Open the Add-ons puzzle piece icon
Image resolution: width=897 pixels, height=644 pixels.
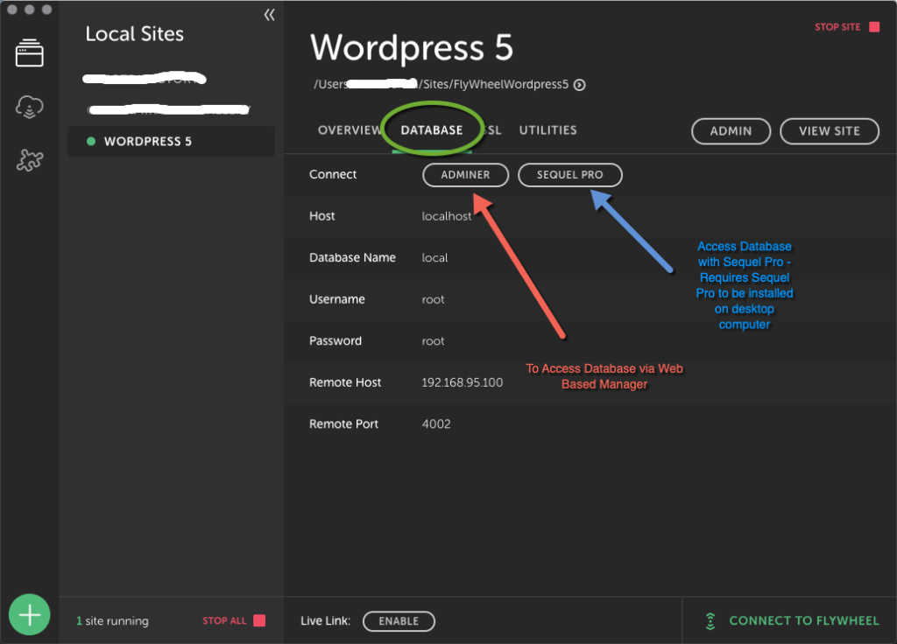click(x=30, y=161)
